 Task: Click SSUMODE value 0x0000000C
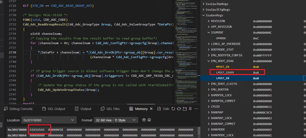tap(262, 33)
